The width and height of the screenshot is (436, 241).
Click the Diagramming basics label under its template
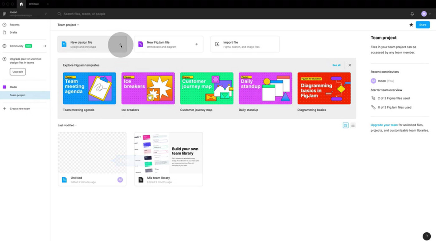(x=312, y=110)
